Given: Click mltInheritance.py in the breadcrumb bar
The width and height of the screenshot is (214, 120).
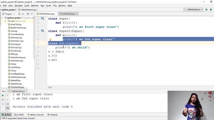Looking at the screenshot, I should (27, 10).
